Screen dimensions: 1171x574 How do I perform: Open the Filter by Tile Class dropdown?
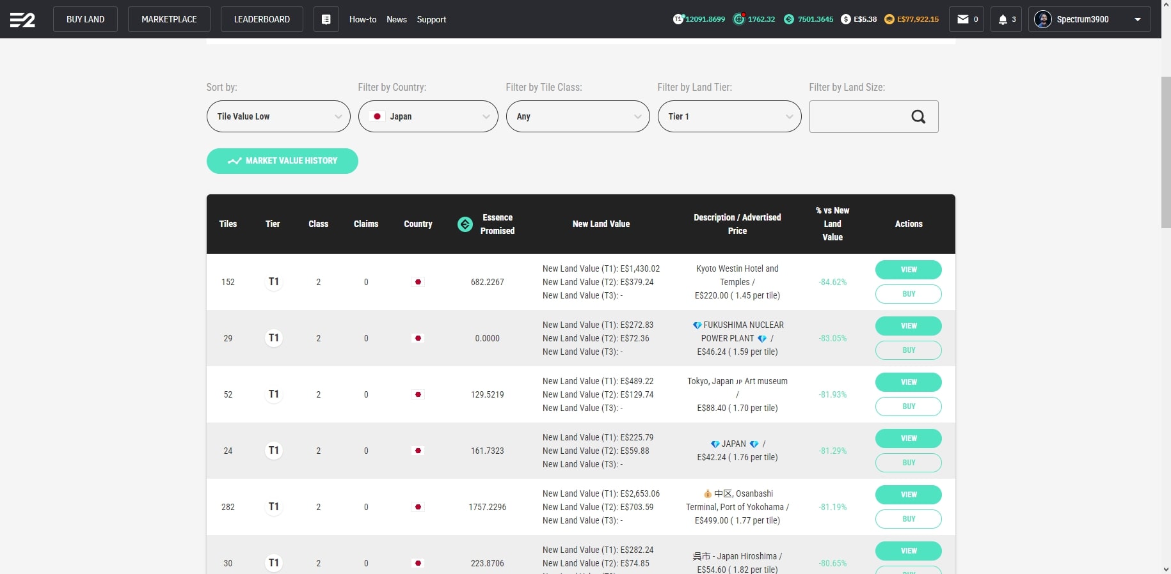coord(577,116)
